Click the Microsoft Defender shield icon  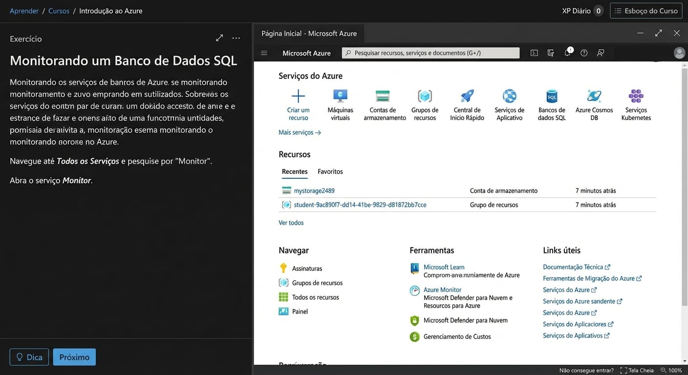point(414,321)
